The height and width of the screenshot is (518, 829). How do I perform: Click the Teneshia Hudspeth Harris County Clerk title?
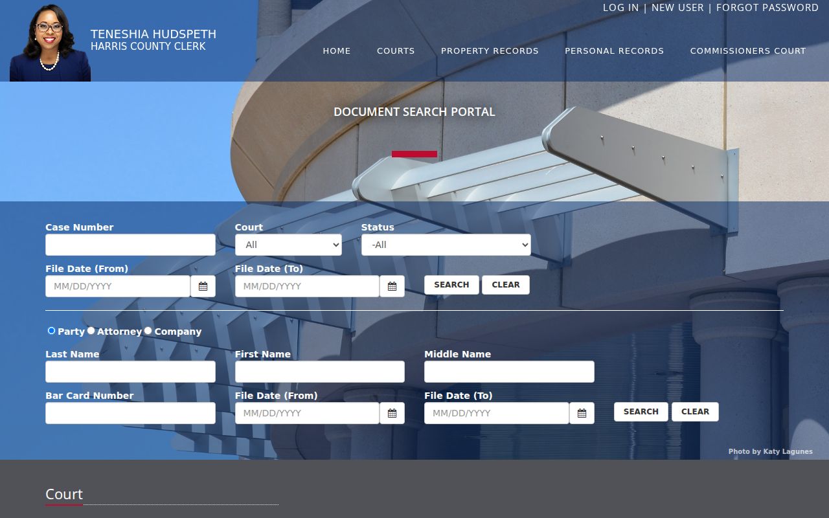tap(153, 39)
